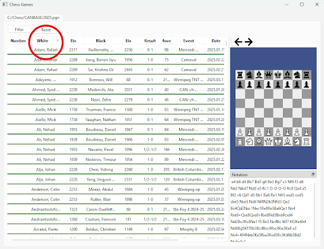This screenshot has width=324, height=249.
Task: Sort games by the Date column header
Action: point(216,41)
